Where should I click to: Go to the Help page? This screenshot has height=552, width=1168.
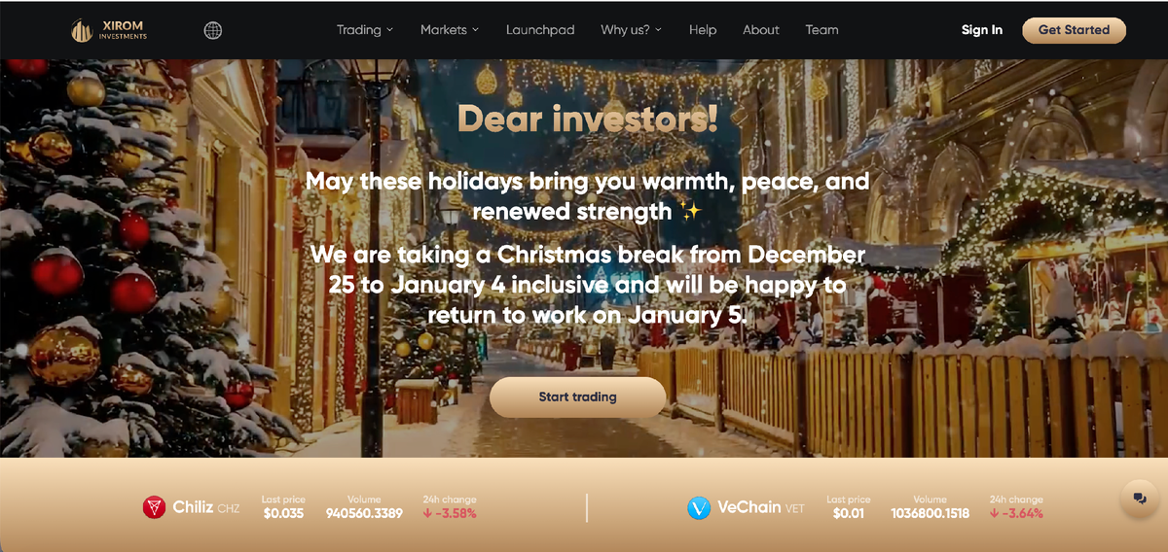click(703, 30)
